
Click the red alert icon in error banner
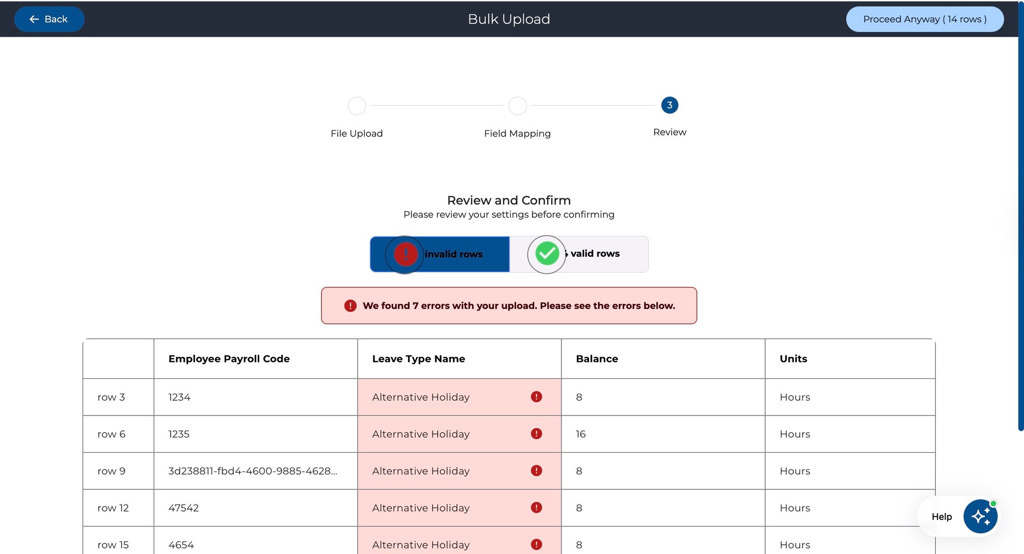coord(351,306)
